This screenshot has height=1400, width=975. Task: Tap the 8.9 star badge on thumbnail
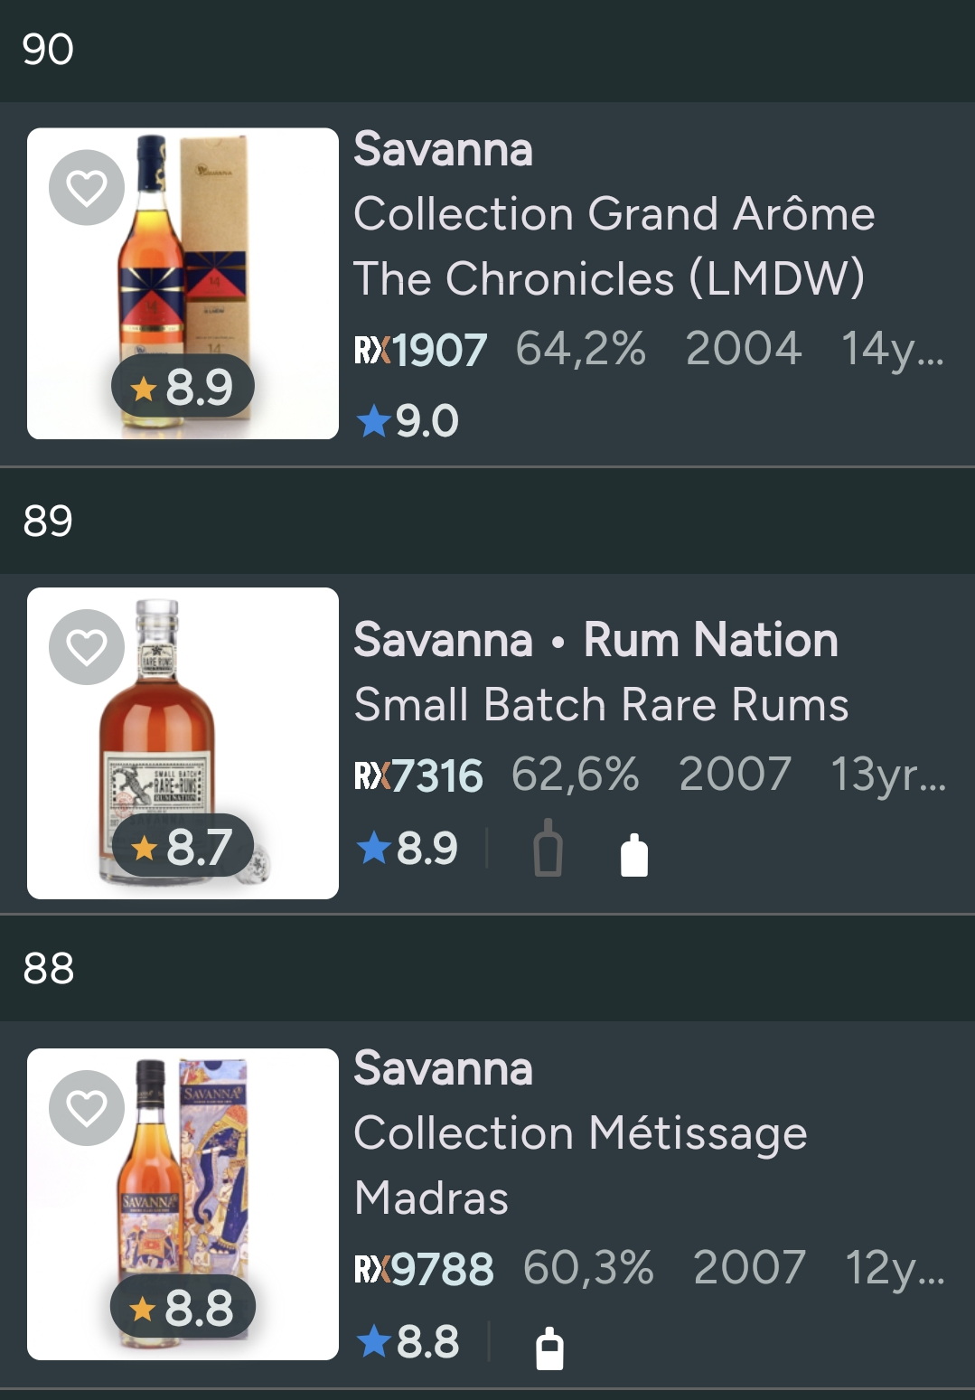click(x=183, y=388)
